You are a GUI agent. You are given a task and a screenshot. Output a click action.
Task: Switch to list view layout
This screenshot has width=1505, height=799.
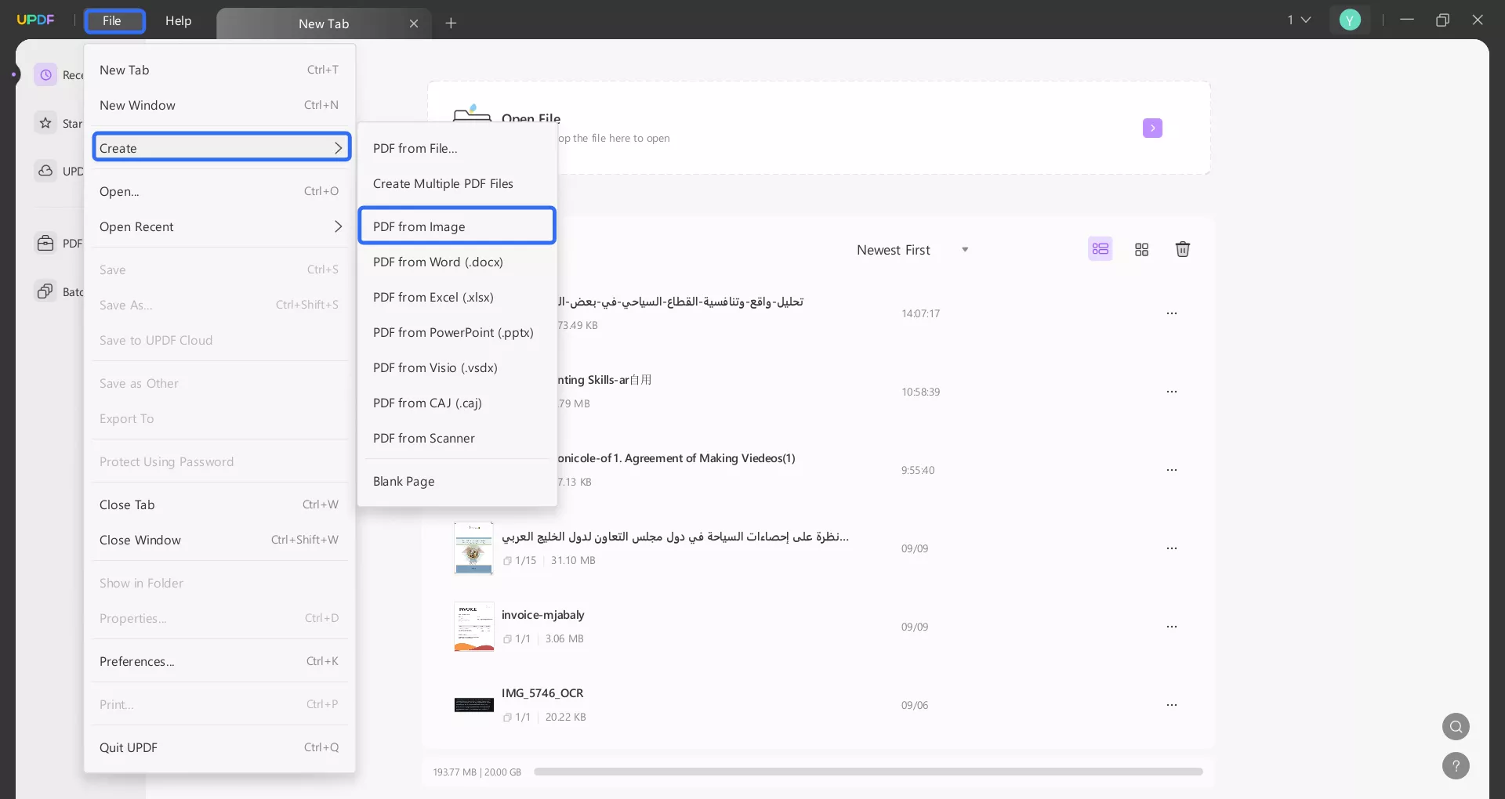tap(1101, 249)
